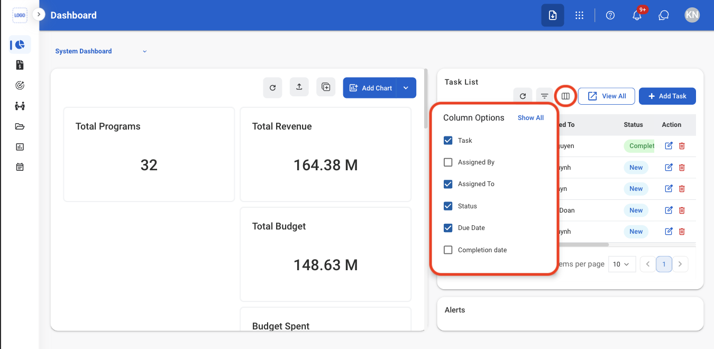Viewport: 714px width, 349px height.
Task: Delete the task in the Complet status row
Action: click(682, 146)
